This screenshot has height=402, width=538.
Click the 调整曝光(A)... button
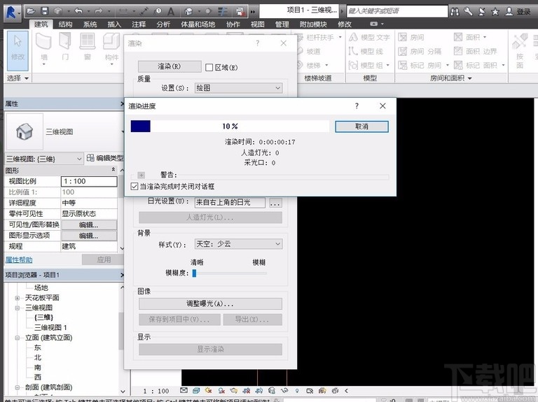210,303
